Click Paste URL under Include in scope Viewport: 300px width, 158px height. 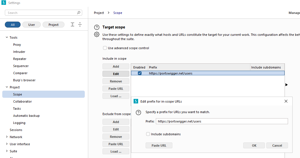click(x=116, y=88)
